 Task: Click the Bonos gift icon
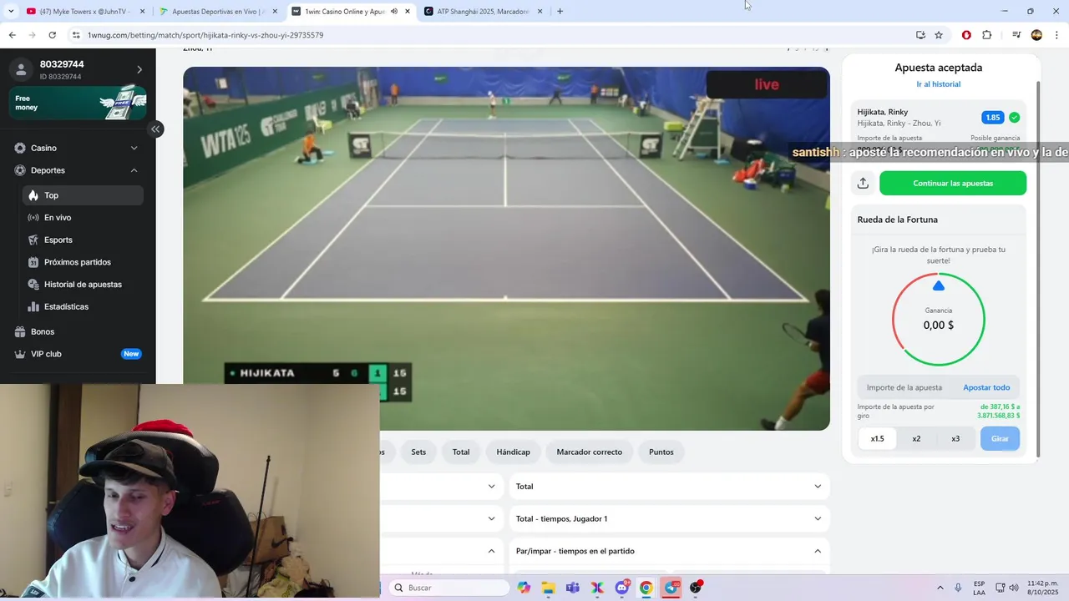click(x=20, y=331)
